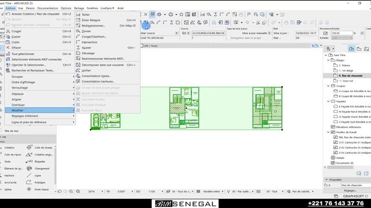
Task: Open the Fenêtres menu in menu bar
Action: click(92, 8)
